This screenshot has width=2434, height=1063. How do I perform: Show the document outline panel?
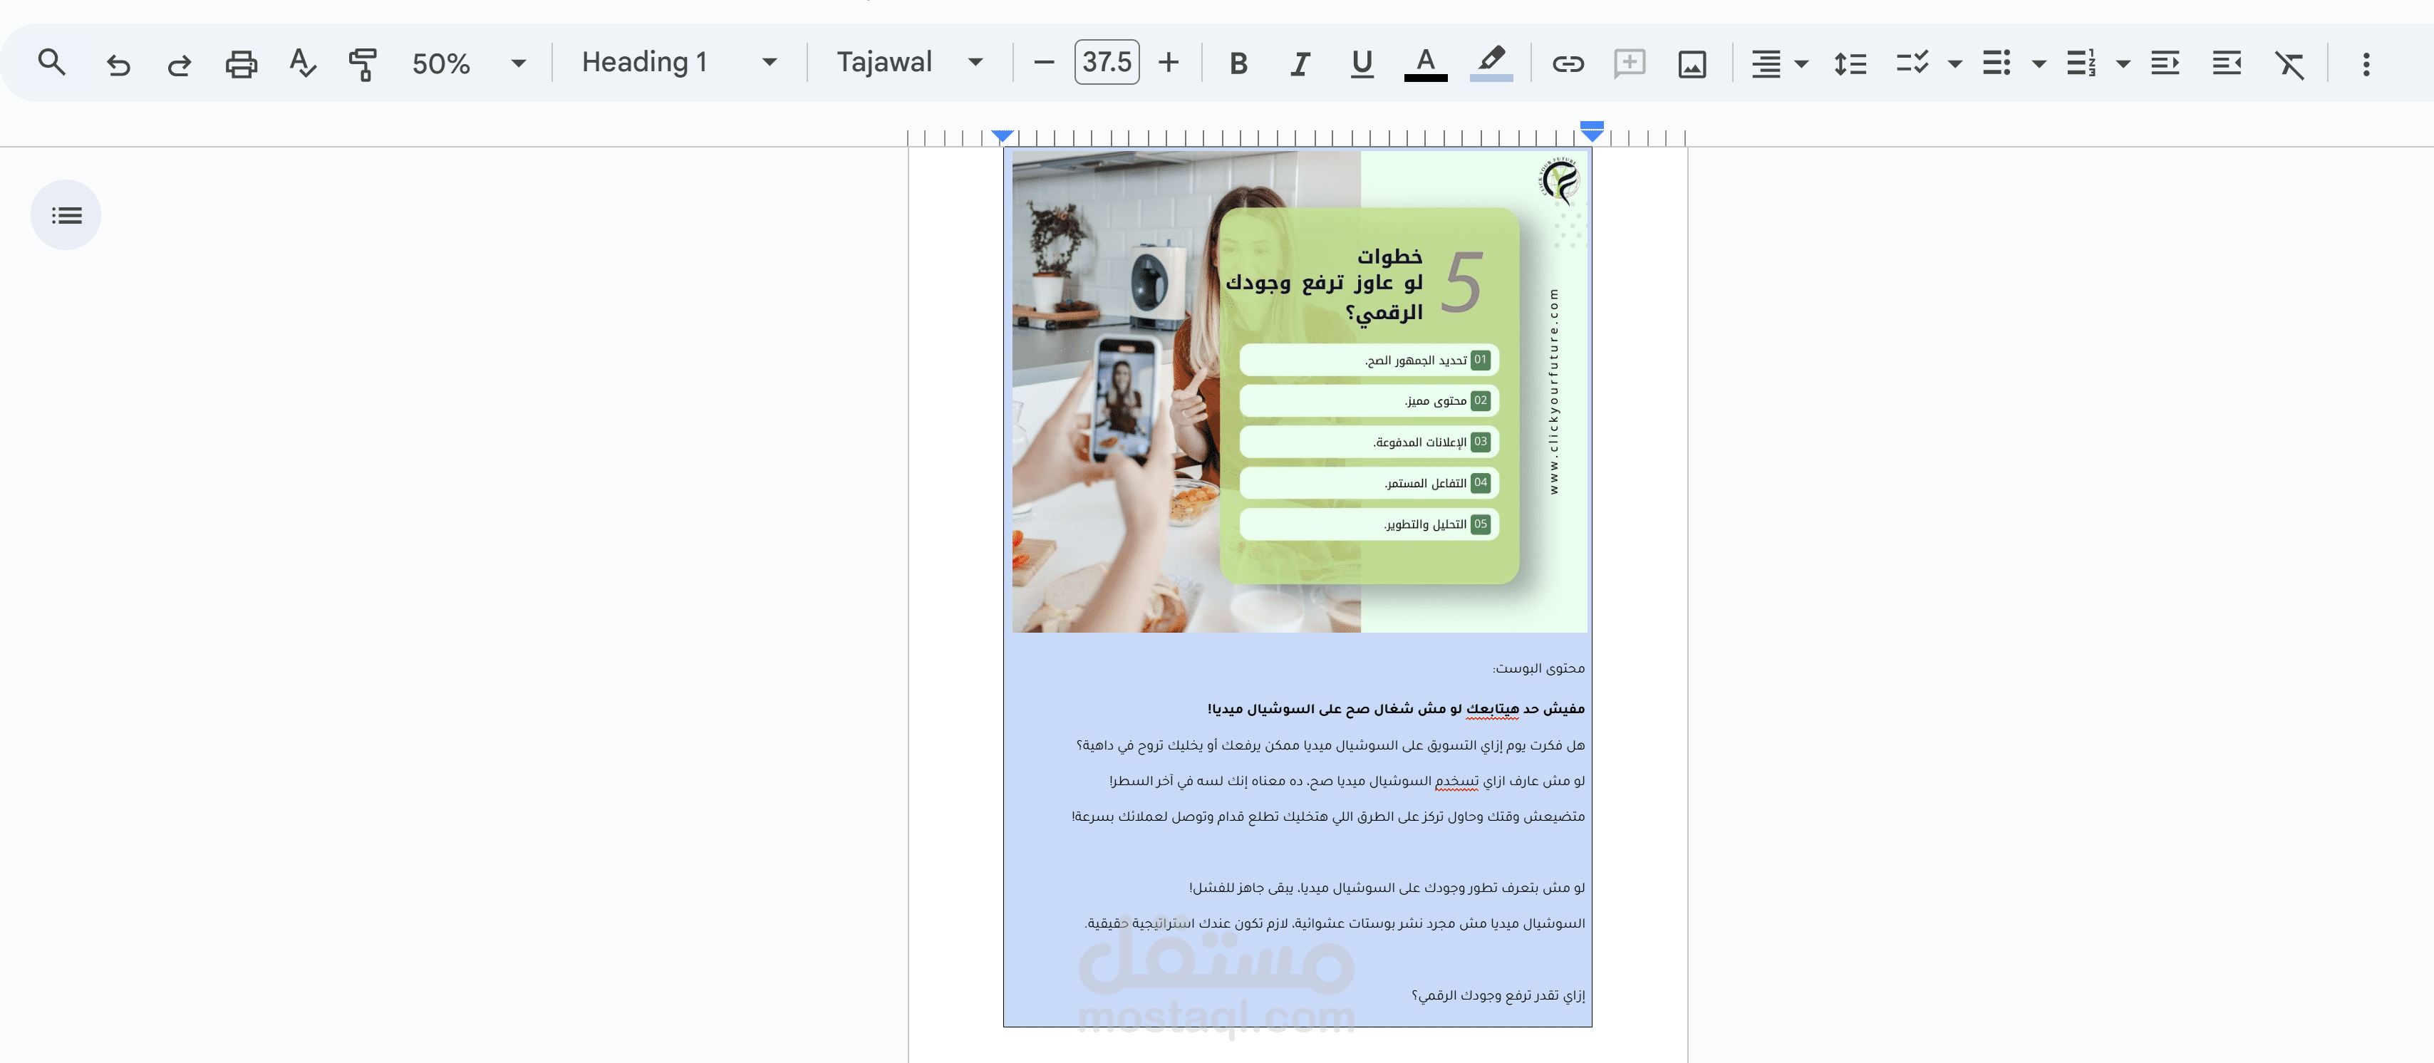[x=66, y=215]
